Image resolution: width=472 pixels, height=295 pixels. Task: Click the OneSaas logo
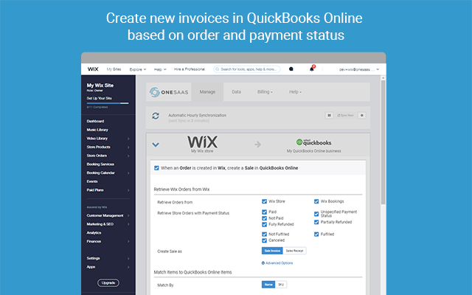169,92
